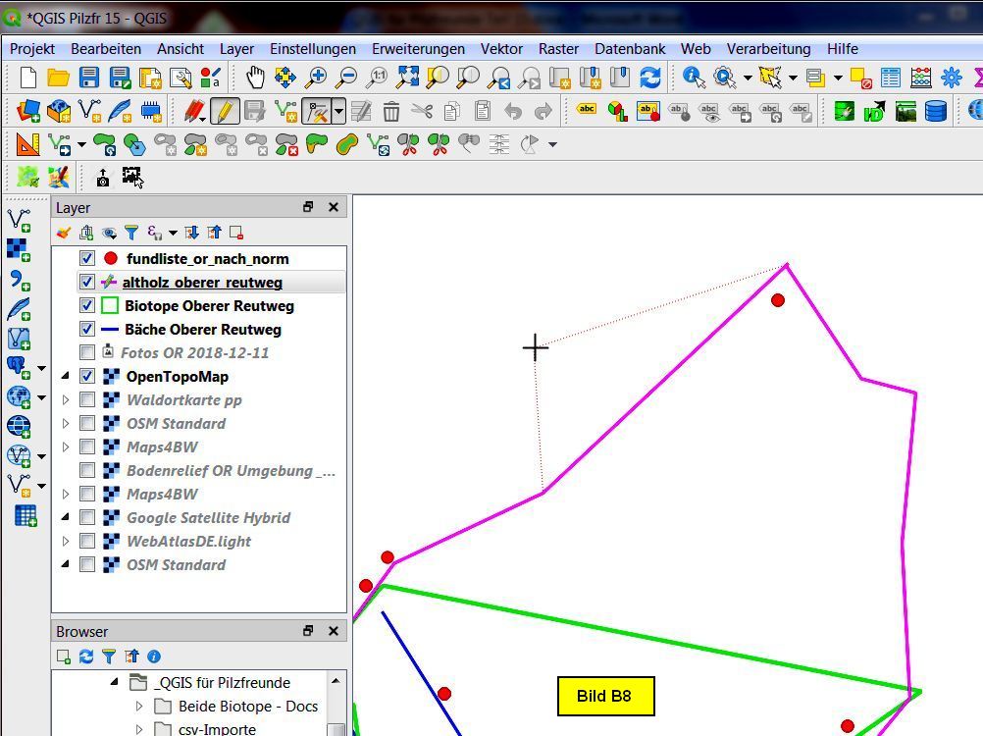Collapse the OpenTopoMap layer group
This screenshot has width=983, height=736.
click(66, 377)
